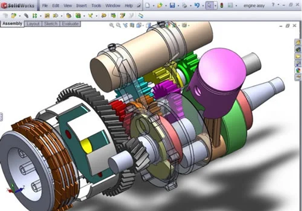Click the Zoom to Fit magnifier icon

(x=112, y=25)
